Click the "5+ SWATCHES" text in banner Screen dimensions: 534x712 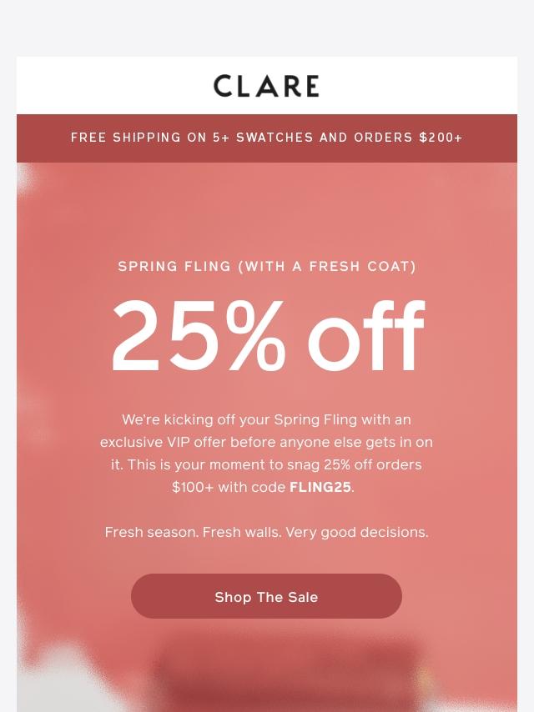(262, 138)
